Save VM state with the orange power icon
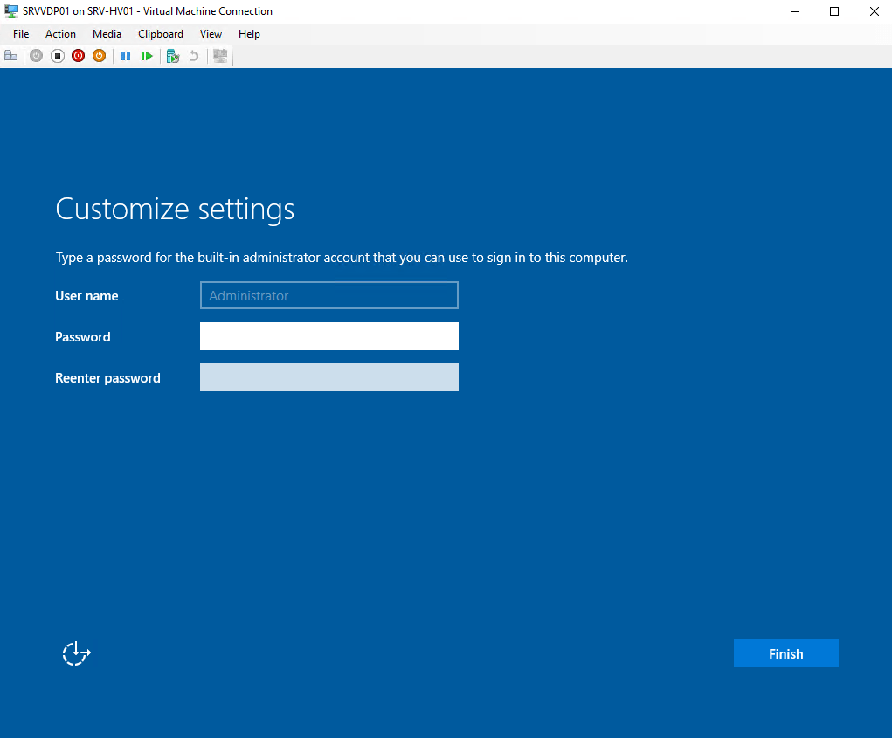Viewport: 892px width, 738px height. [x=99, y=56]
